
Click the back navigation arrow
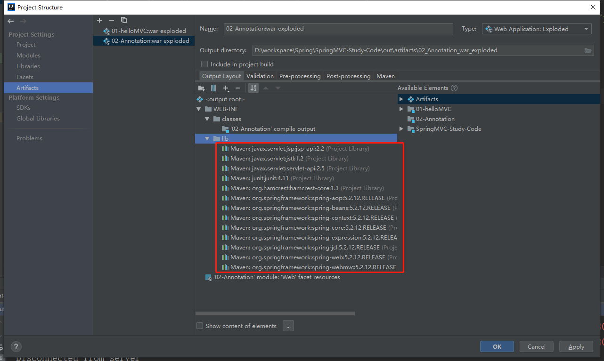[11, 21]
